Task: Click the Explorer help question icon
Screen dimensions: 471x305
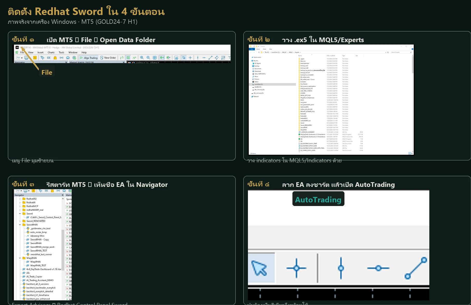Action: coord(413,49)
